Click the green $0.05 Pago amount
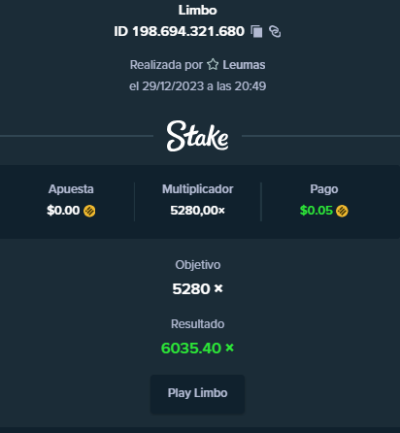This screenshot has height=433, width=400. [x=317, y=211]
